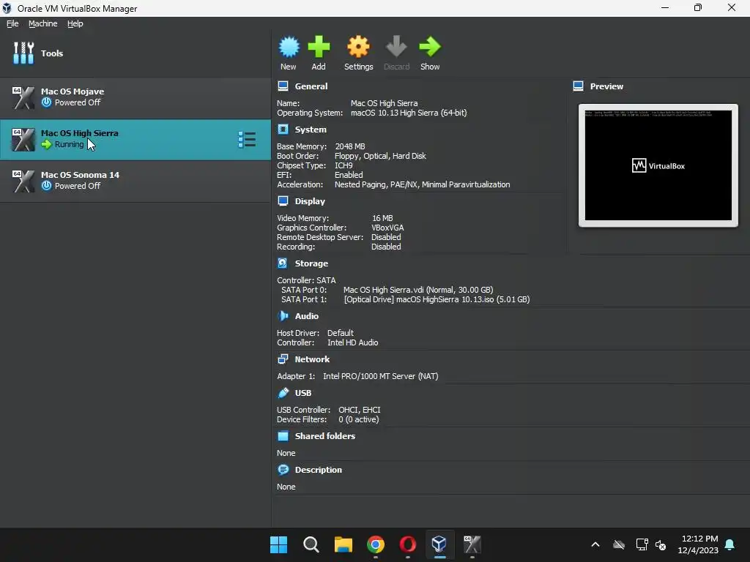Click the Intel PRO/1000 MT Server adapter text
Screen dimensions: 750x562
tap(380, 376)
